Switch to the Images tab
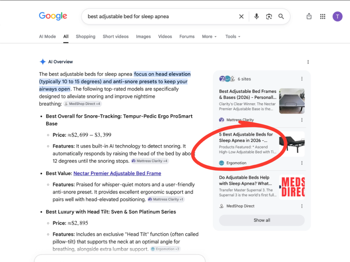The height and width of the screenshot is (262, 350). click(x=143, y=37)
